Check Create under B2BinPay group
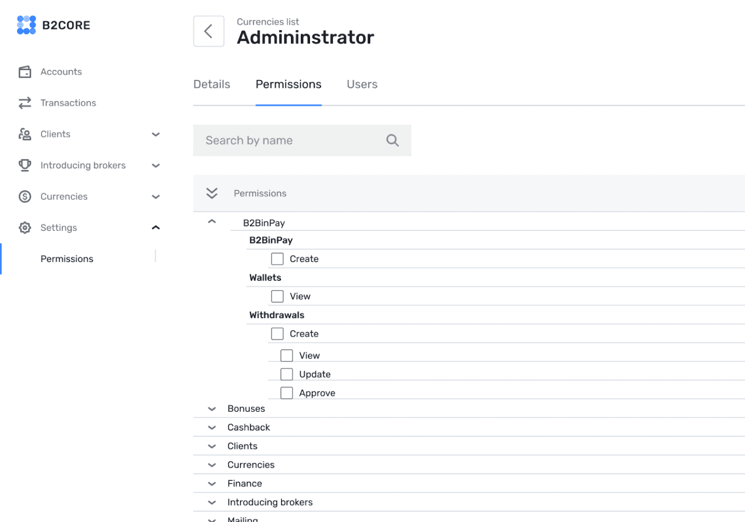The image size is (745, 522). pyautogui.click(x=277, y=259)
